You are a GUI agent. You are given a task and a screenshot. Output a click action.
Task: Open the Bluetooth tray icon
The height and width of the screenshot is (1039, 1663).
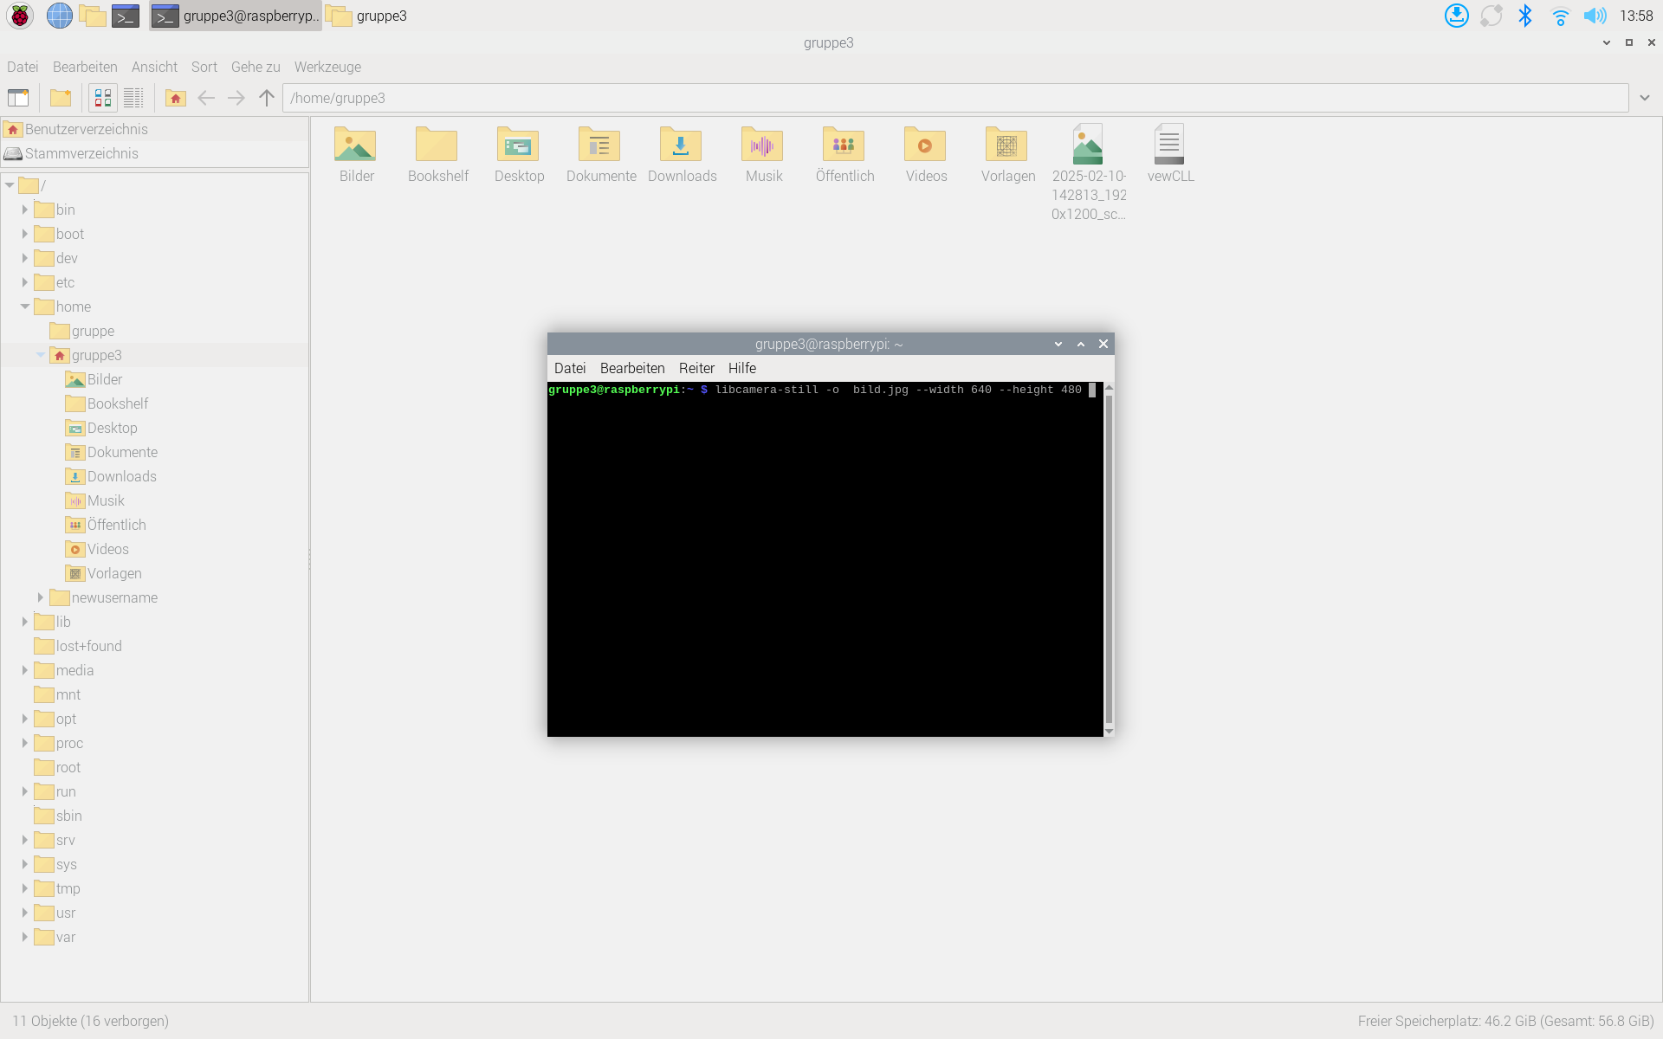tap(1525, 16)
